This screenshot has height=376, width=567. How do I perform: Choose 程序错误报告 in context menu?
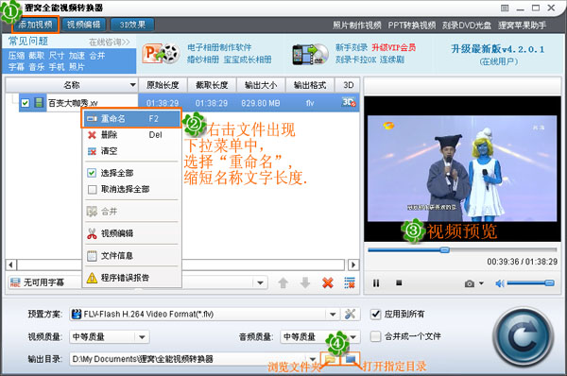pyautogui.click(x=131, y=278)
